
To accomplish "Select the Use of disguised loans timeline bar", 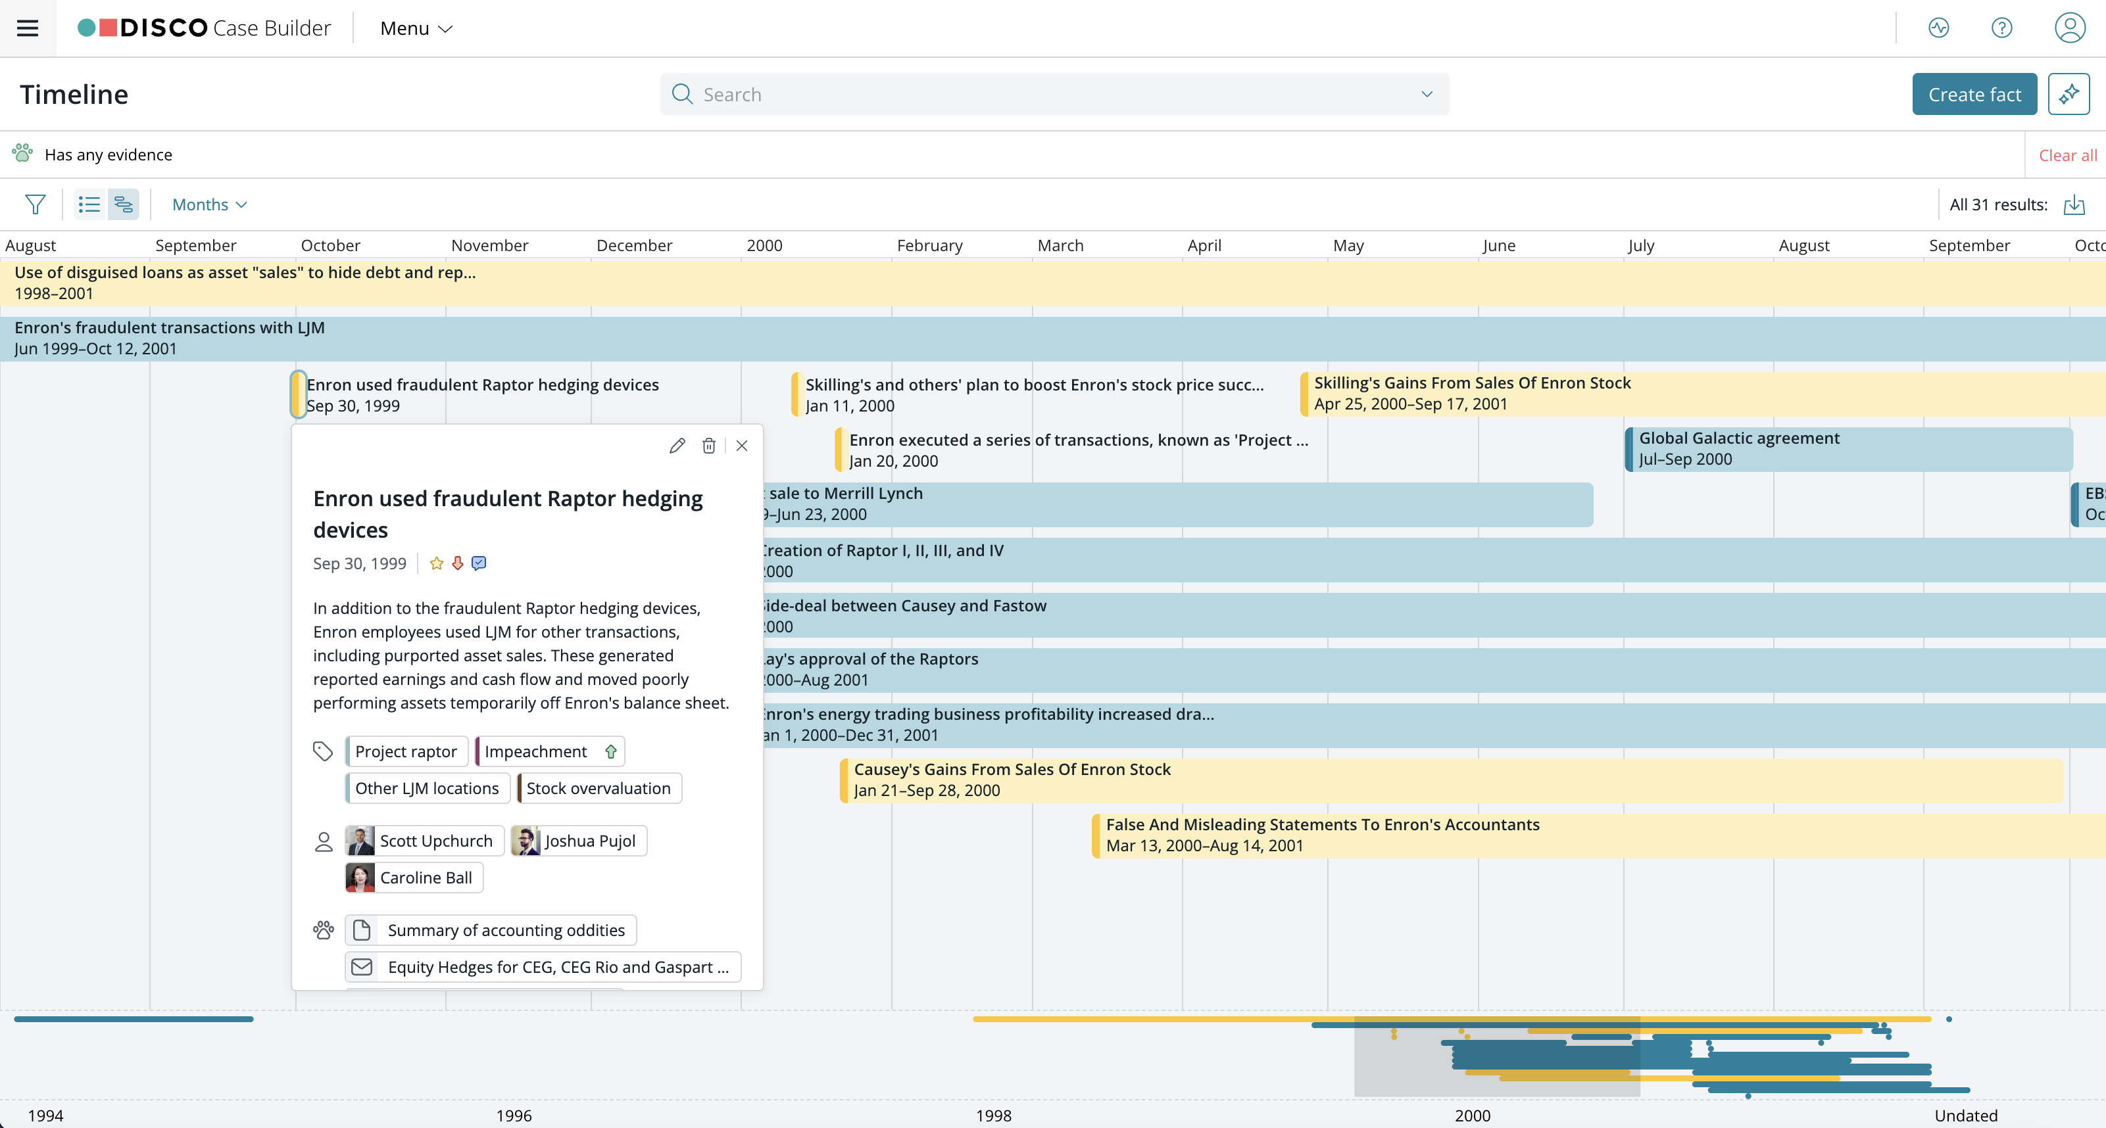I will 1053,283.
